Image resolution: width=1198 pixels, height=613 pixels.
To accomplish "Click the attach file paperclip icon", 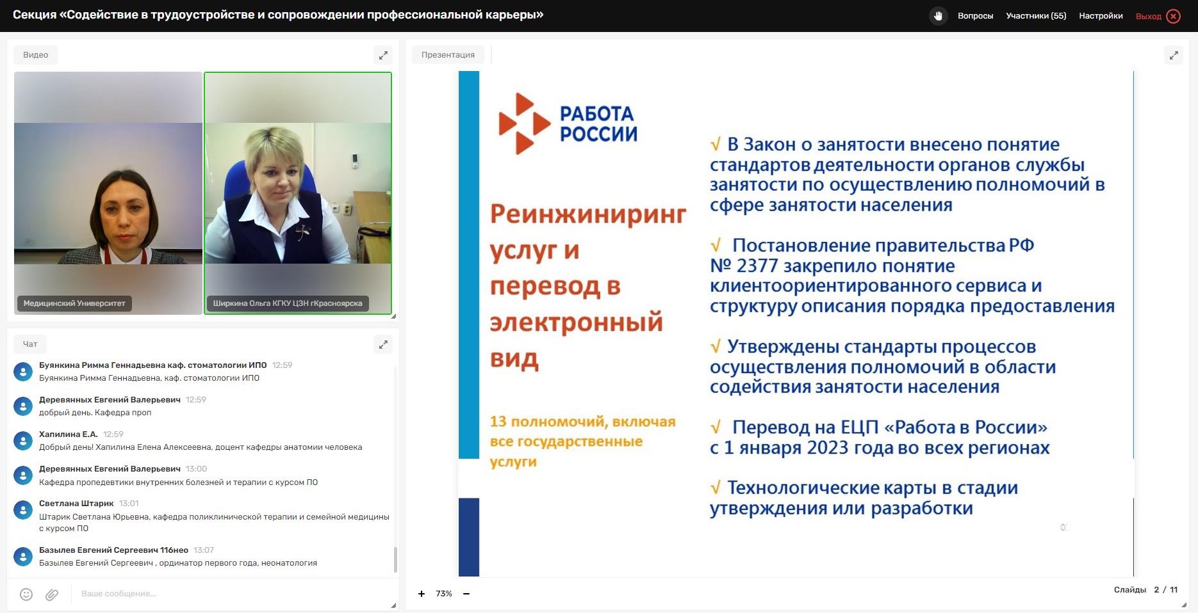I will coord(52,594).
